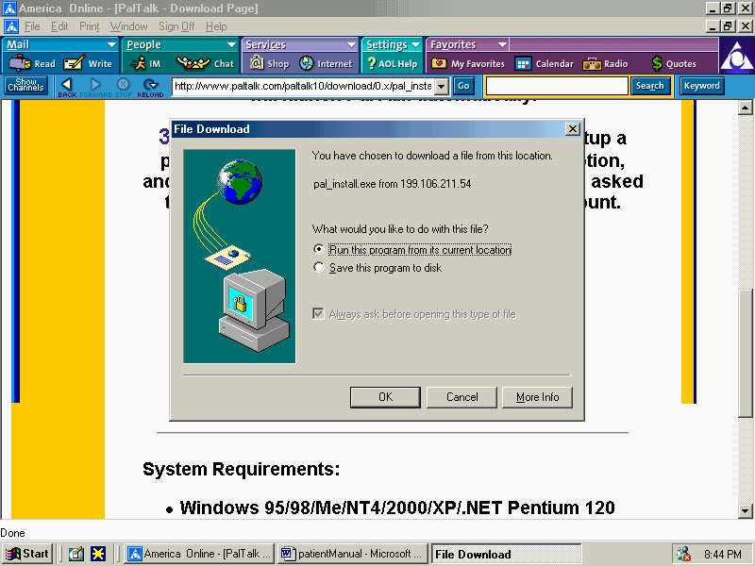Open the Write mail icon
The image size is (755, 566).
[88, 63]
